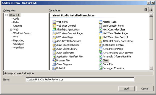Click the 'DataSet' template label
The image size is (156, 95).
[x=61, y=68]
